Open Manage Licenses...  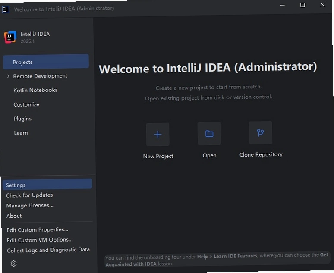point(30,205)
